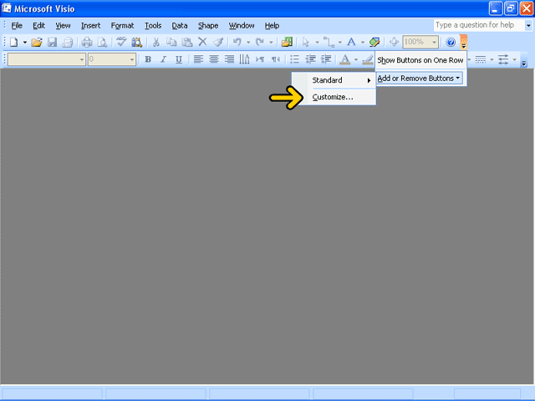Click the New document icon
The height and width of the screenshot is (401, 535).
(13, 42)
